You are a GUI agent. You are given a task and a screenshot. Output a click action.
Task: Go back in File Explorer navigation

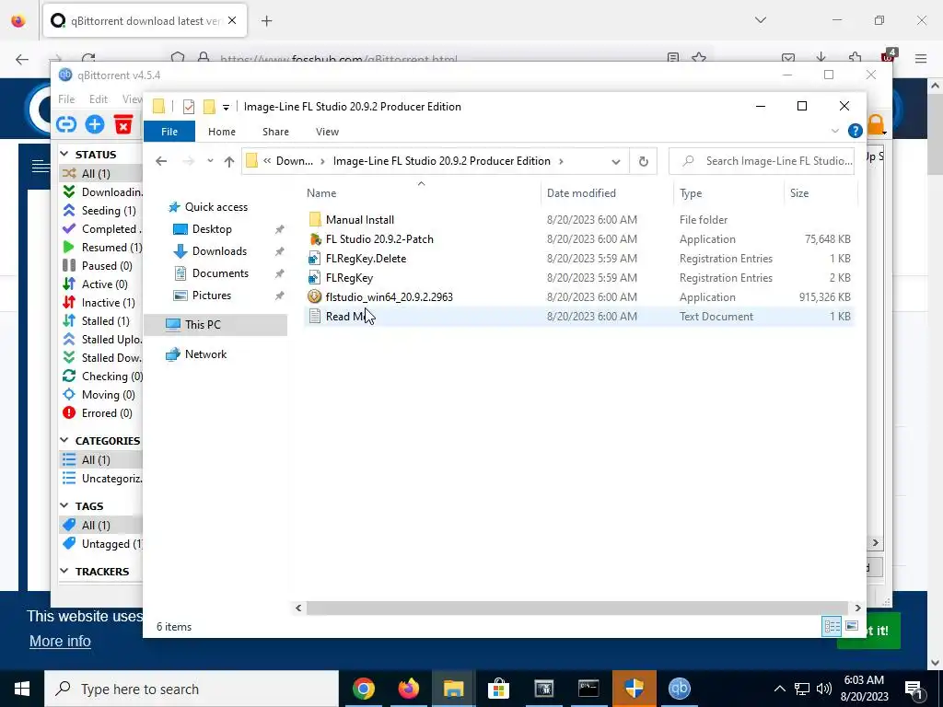pyautogui.click(x=161, y=161)
